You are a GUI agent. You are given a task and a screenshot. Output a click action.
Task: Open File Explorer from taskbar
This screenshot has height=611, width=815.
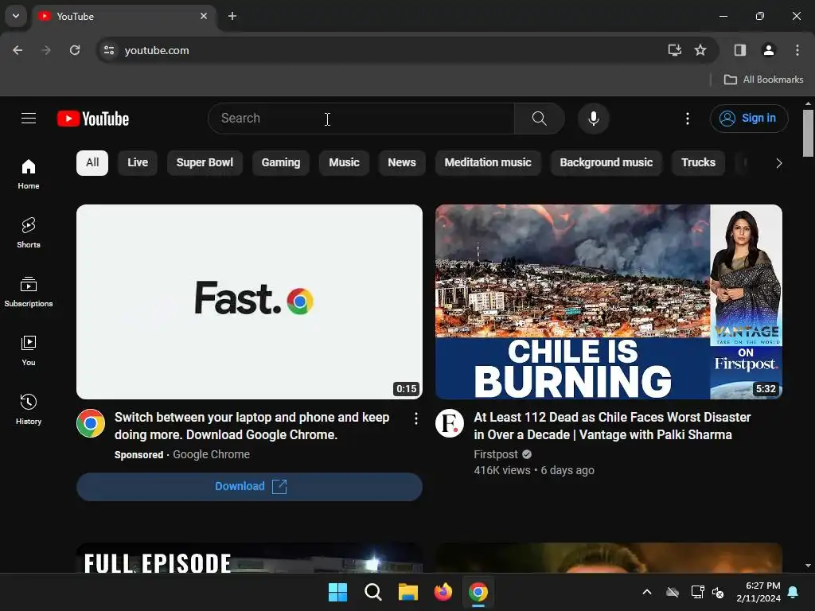pyautogui.click(x=408, y=592)
